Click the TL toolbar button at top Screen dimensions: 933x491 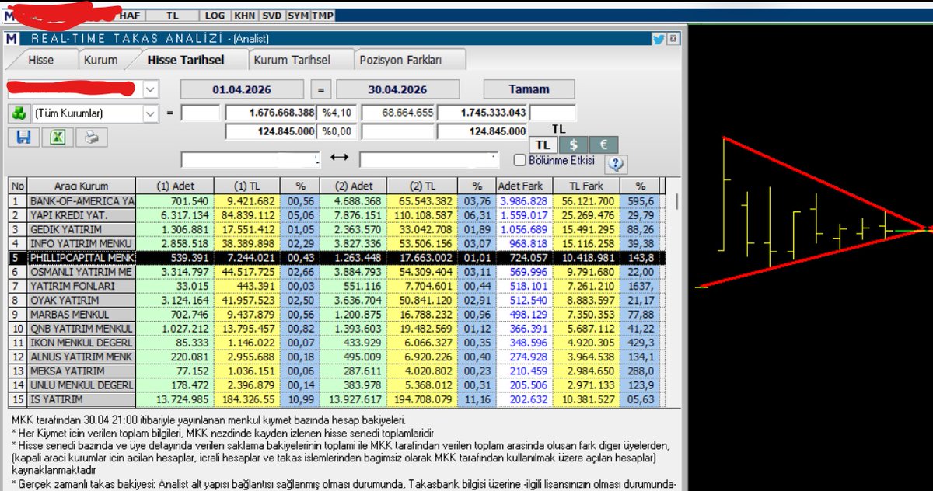tap(172, 15)
